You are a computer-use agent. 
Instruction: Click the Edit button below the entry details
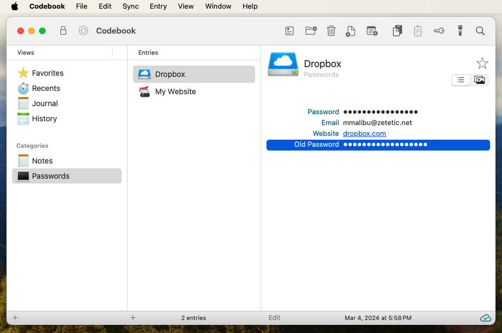(x=275, y=318)
